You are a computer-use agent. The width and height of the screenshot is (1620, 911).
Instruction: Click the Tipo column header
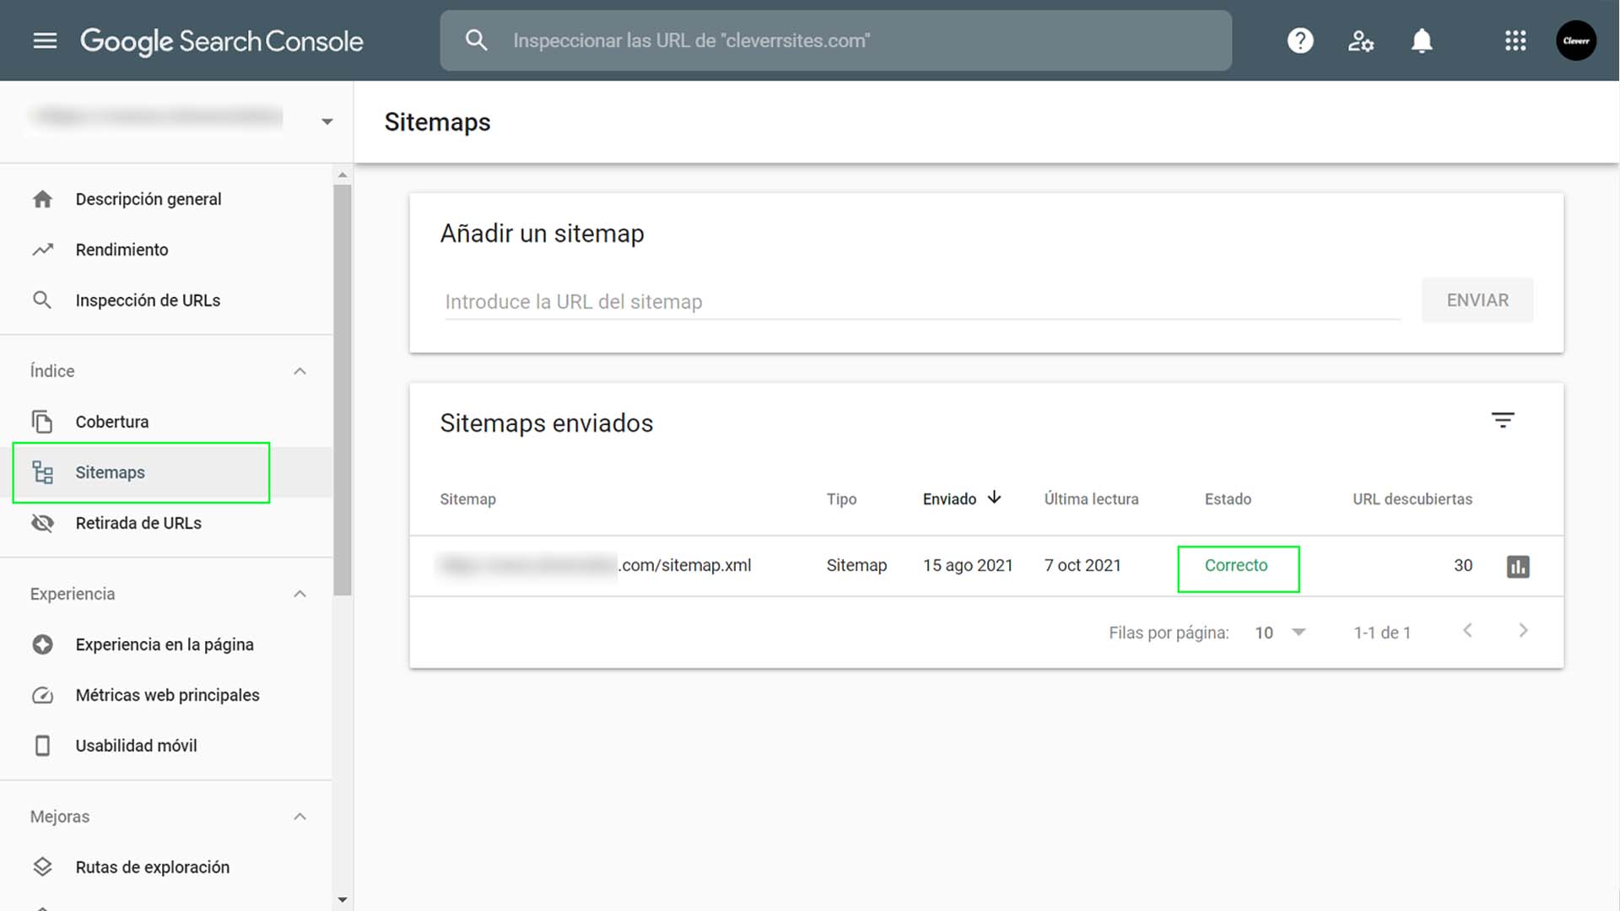pyautogui.click(x=841, y=499)
